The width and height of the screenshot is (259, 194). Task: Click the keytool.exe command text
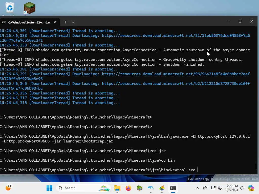[183, 170]
